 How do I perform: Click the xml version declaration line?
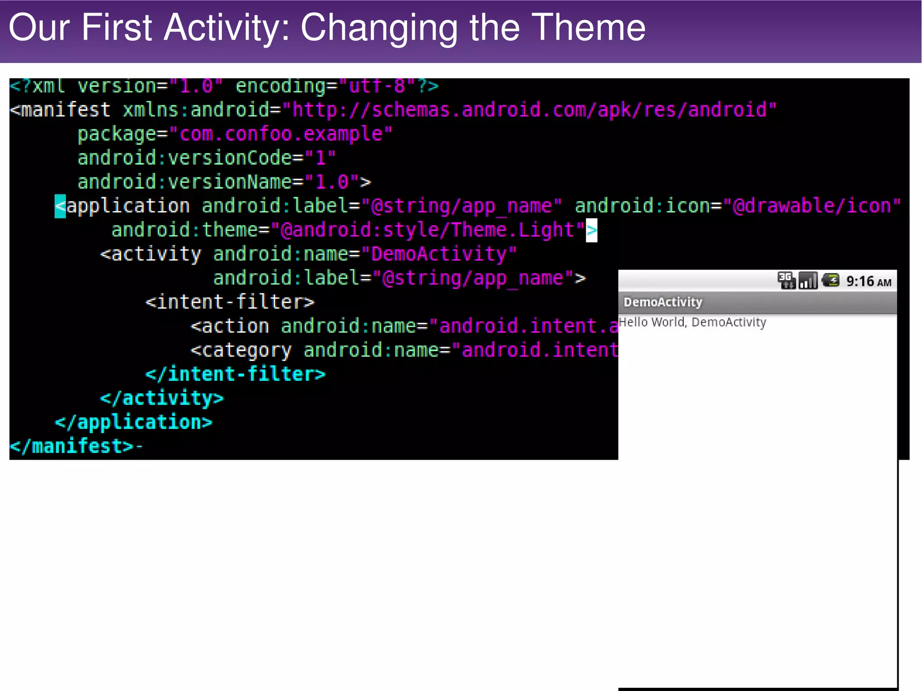point(224,86)
